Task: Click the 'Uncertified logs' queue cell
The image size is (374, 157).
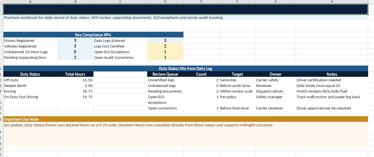Action: pyautogui.click(x=165, y=80)
